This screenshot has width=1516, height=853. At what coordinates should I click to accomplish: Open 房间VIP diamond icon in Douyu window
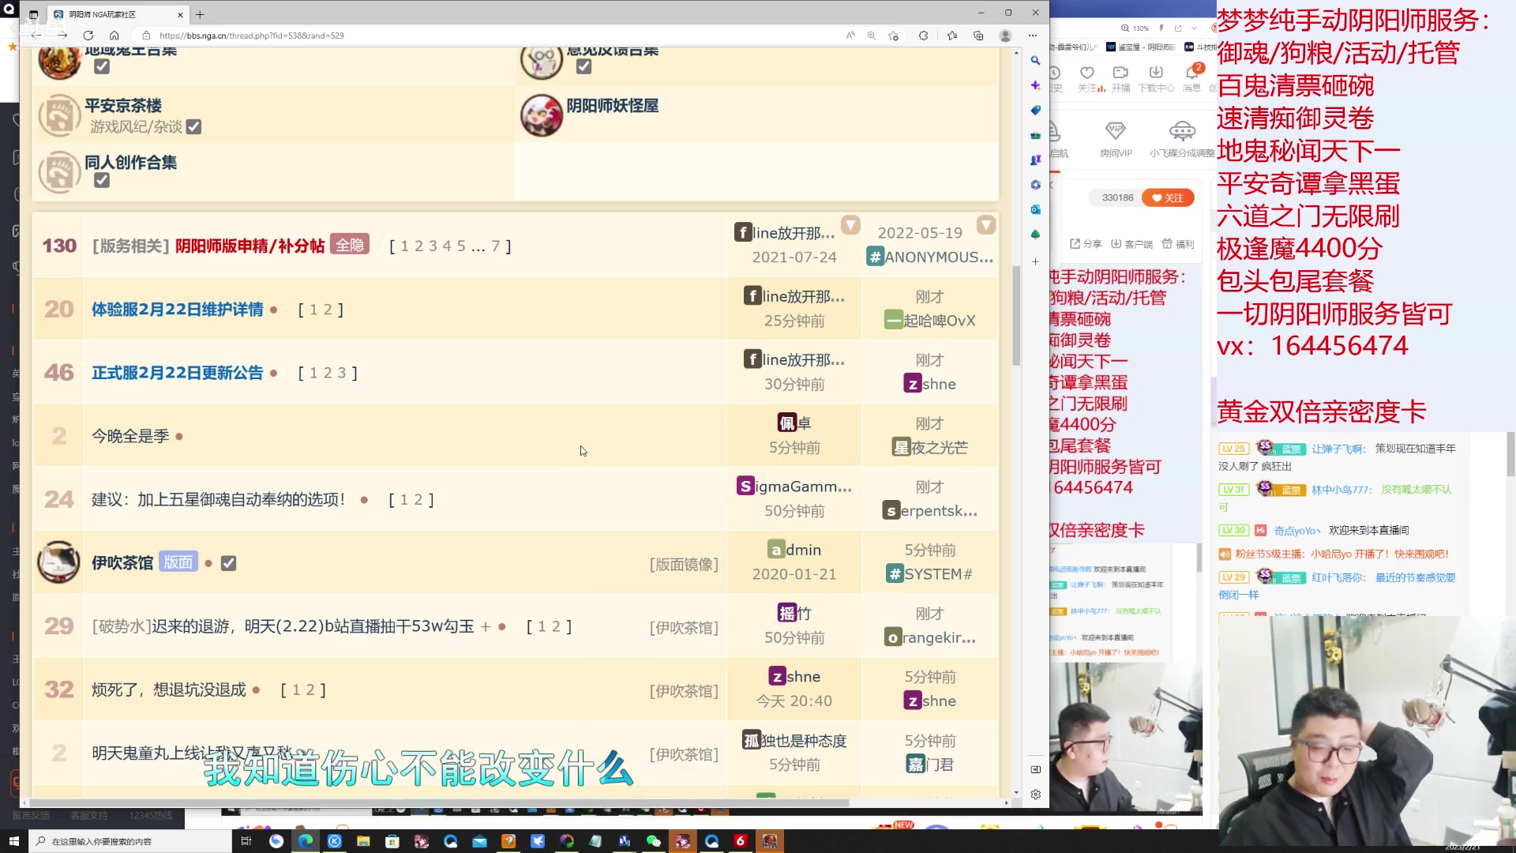[x=1116, y=139]
